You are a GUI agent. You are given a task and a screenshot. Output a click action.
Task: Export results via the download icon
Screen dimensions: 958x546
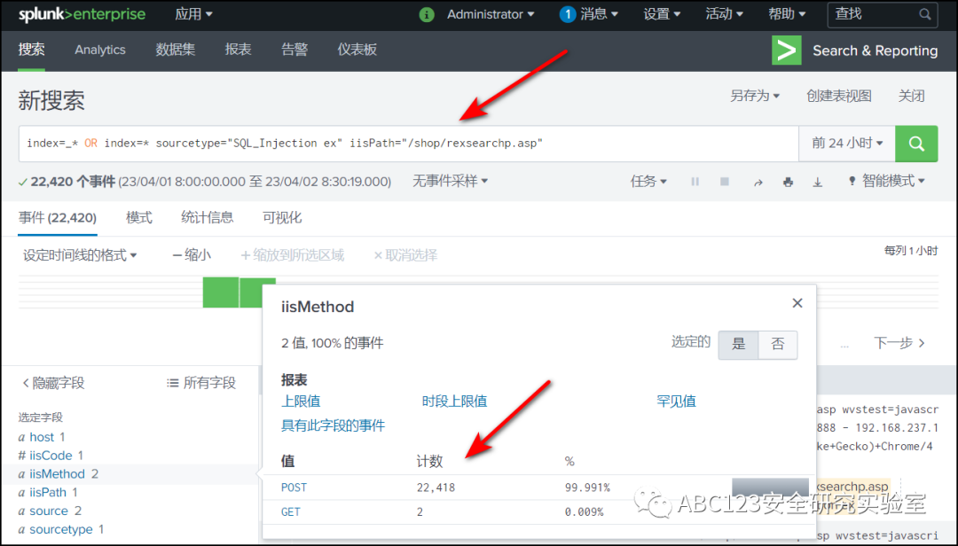click(818, 181)
